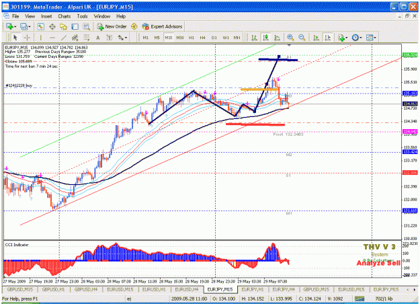Select the Fibonacci Retracement tool
The width and height of the screenshot is (420, 304).
86,38
